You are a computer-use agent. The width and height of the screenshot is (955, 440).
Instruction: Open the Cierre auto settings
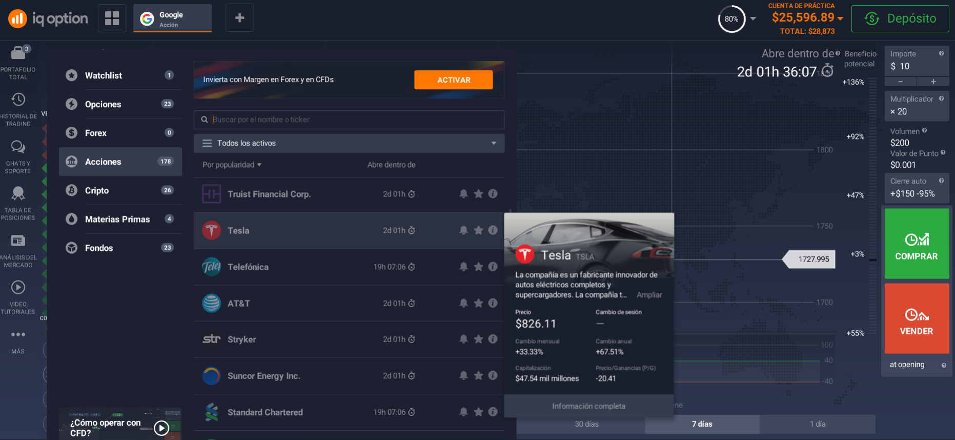point(917,188)
